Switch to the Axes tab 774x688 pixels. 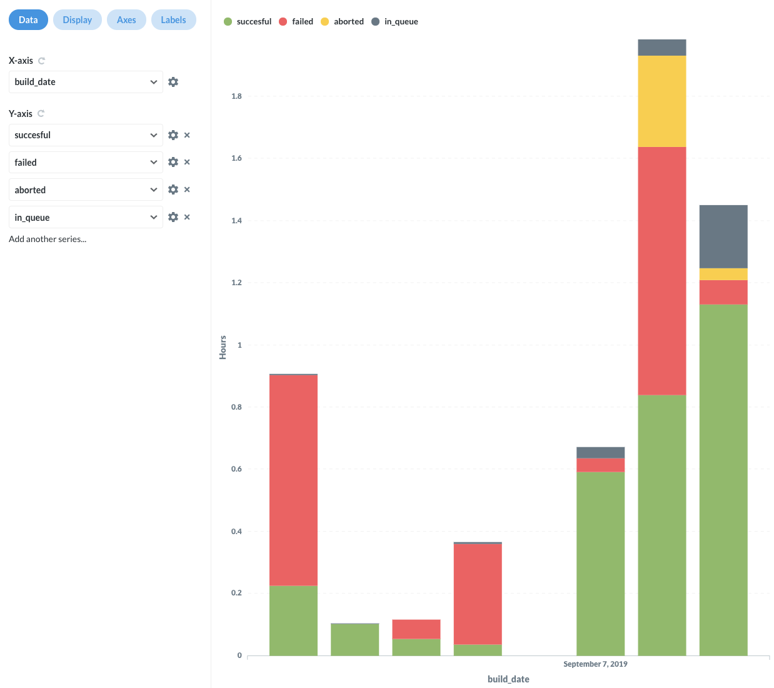click(x=126, y=20)
